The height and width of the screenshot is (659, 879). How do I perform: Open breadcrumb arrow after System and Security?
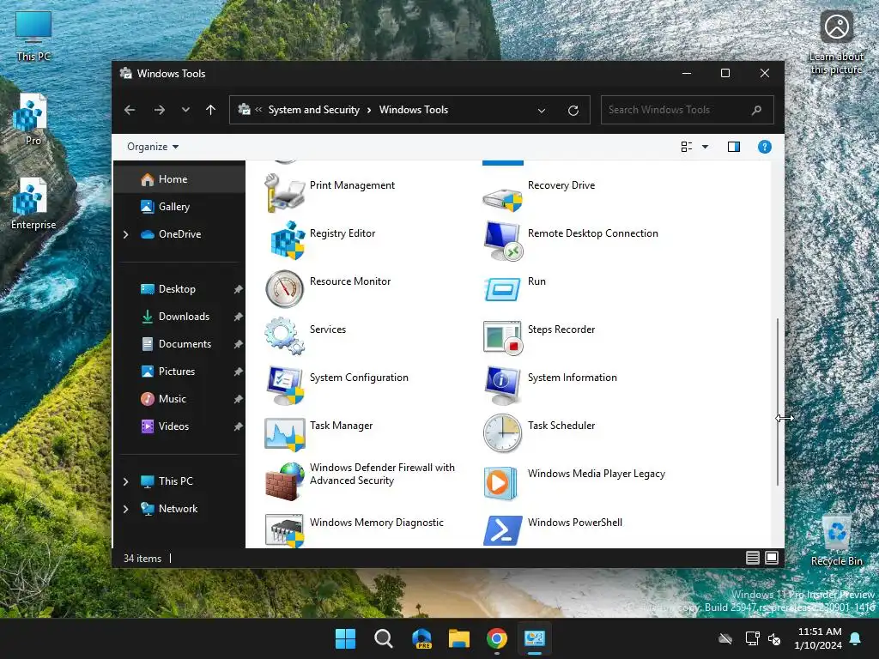(369, 110)
